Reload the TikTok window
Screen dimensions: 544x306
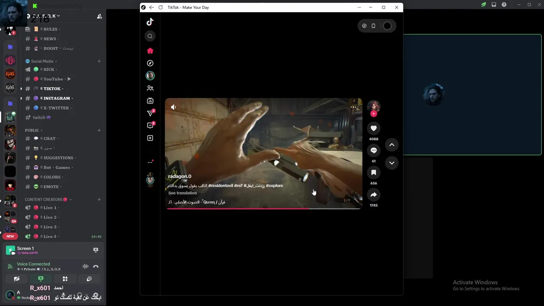pos(160,7)
